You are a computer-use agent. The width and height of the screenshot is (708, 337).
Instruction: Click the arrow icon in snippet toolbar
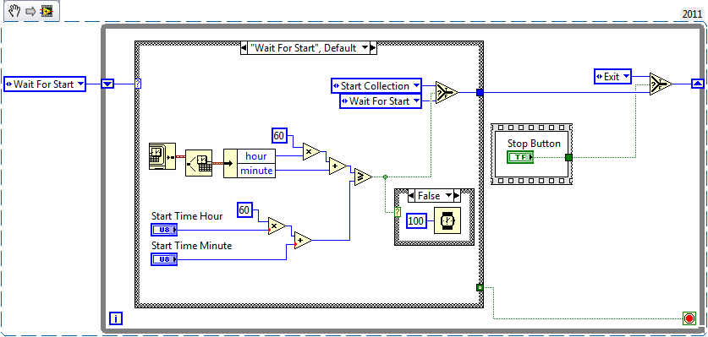(30, 11)
